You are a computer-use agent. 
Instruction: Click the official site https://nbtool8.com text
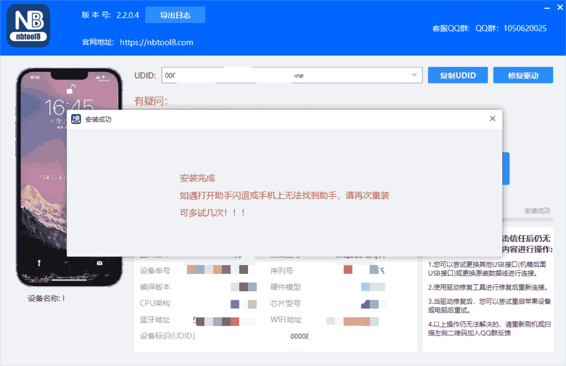(156, 43)
